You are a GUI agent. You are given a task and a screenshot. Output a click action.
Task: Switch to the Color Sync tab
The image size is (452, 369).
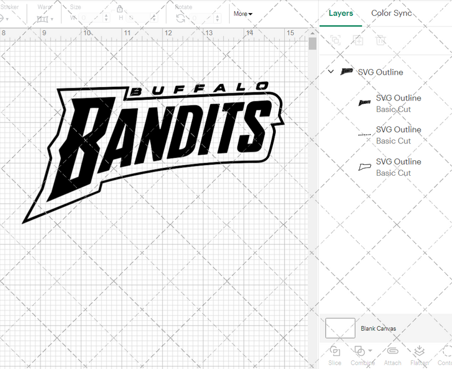(x=392, y=13)
